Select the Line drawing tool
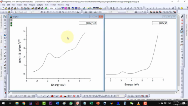Screen dimensions: 188x106 (x=5, y=53)
